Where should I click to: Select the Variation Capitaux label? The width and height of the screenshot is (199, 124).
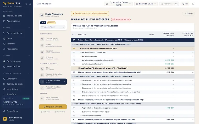click(53, 87)
